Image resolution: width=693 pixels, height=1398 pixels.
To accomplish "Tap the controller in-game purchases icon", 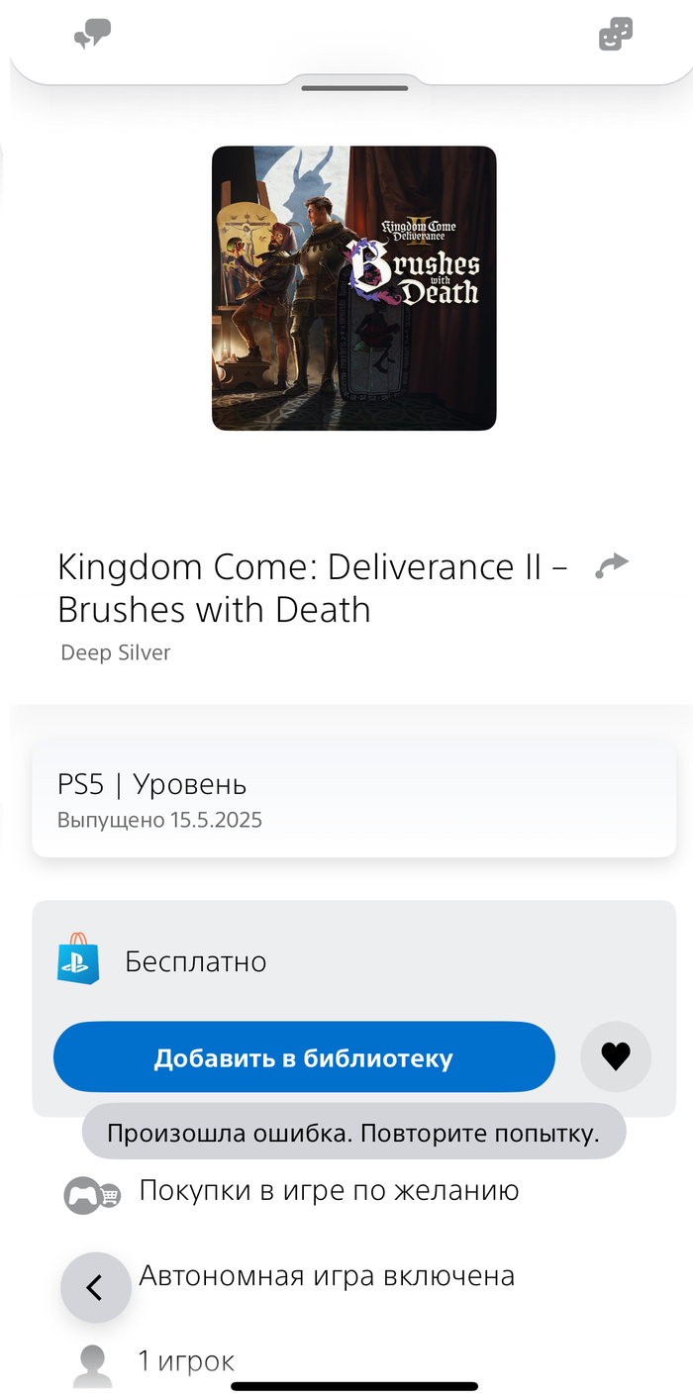I will (x=91, y=1195).
